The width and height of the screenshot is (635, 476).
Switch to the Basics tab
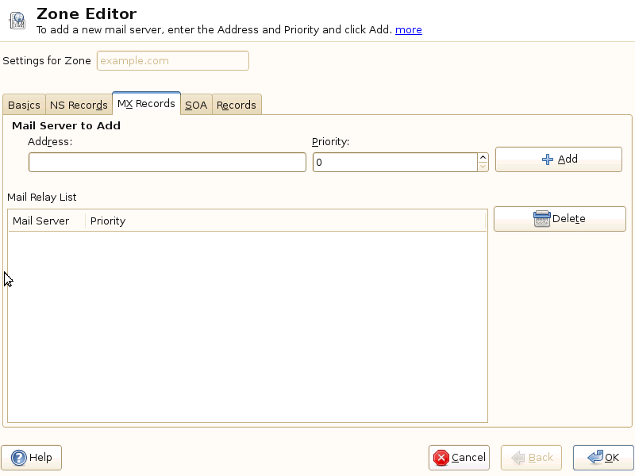click(24, 105)
